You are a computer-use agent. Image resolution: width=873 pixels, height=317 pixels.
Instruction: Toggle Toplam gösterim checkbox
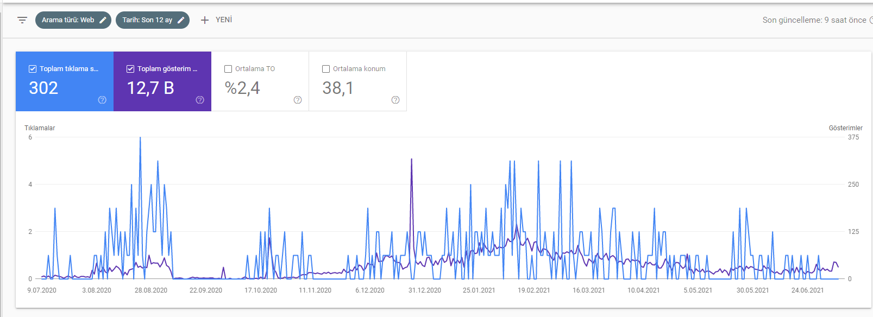(130, 69)
